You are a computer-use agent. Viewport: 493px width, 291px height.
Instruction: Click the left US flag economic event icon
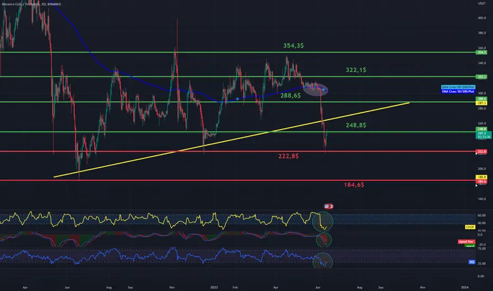(x=327, y=206)
